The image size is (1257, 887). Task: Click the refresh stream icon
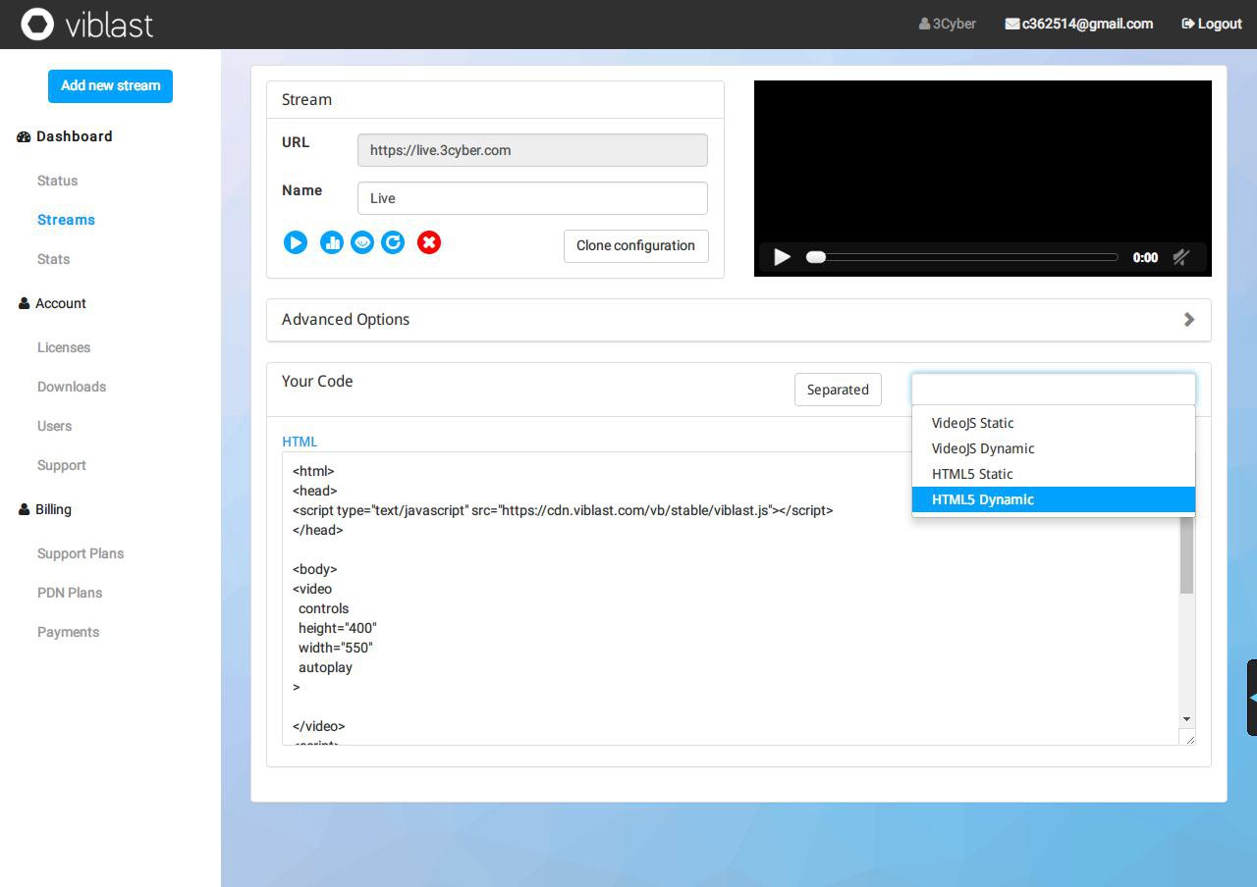(393, 242)
